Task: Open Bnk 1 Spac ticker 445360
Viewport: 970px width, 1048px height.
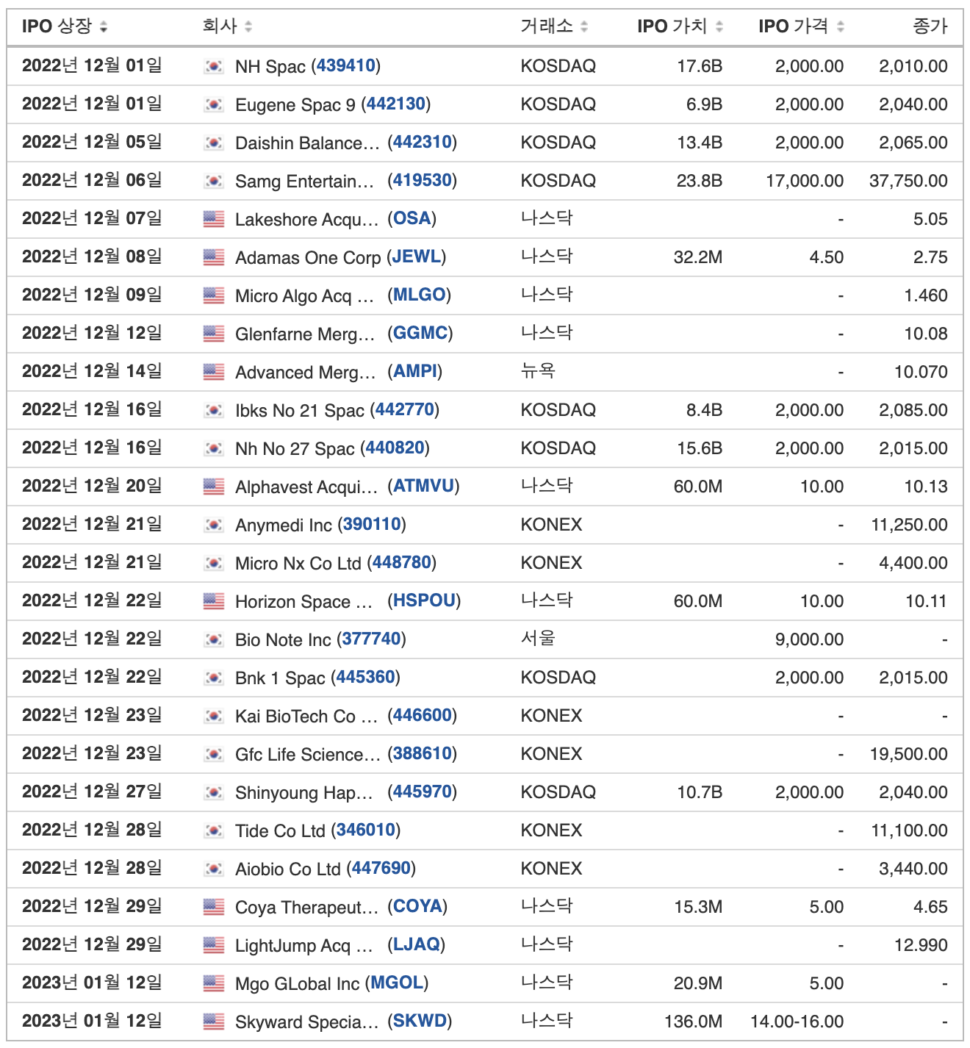Action: tap(366, 677)
